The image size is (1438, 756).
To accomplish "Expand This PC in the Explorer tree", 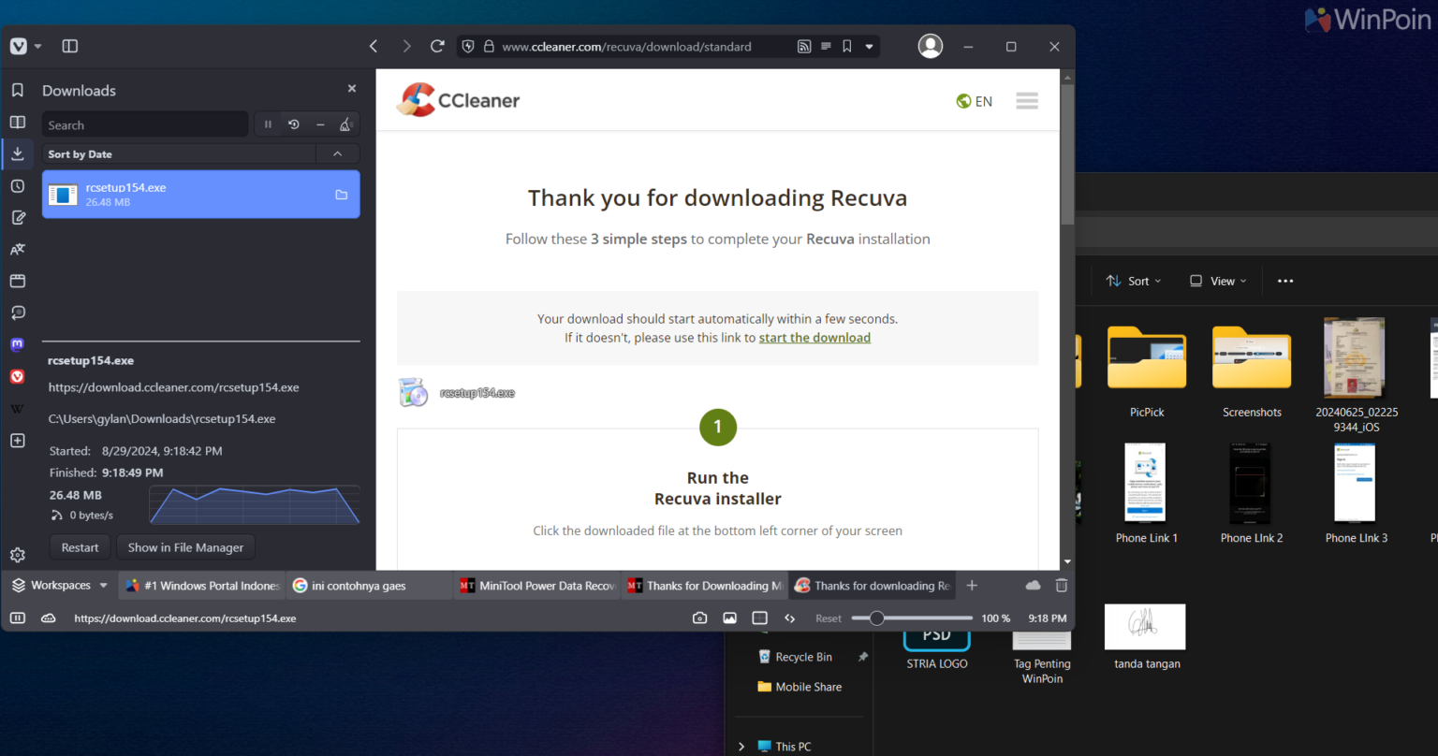I will pyautogui.click(x=742, y=746).
